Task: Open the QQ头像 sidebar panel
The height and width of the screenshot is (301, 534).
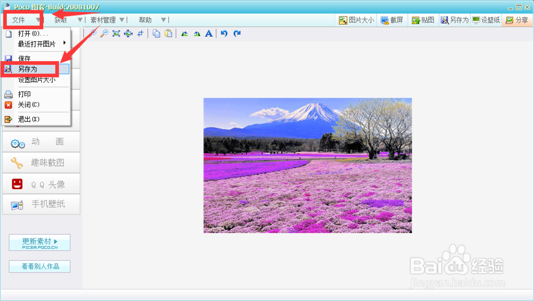Action: click(41, 184)
